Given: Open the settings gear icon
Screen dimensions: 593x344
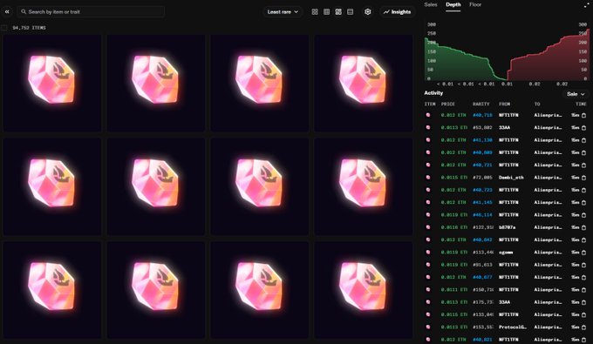Looking at the screenshot, I should pyautogui.click(x=368, y=12).
